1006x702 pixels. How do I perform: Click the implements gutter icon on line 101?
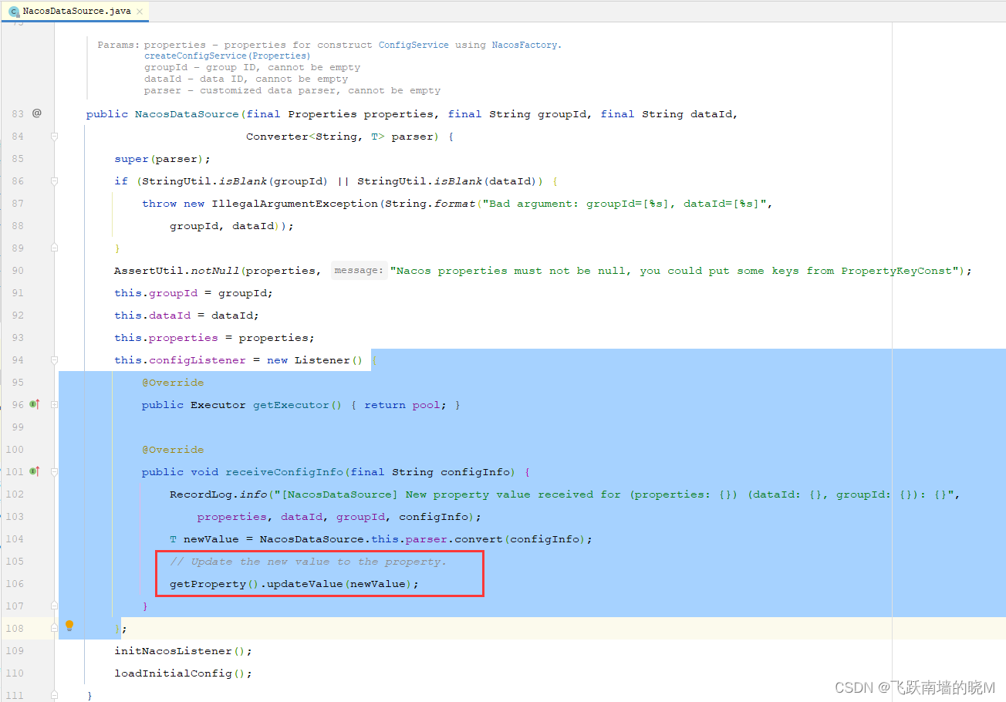34,471
